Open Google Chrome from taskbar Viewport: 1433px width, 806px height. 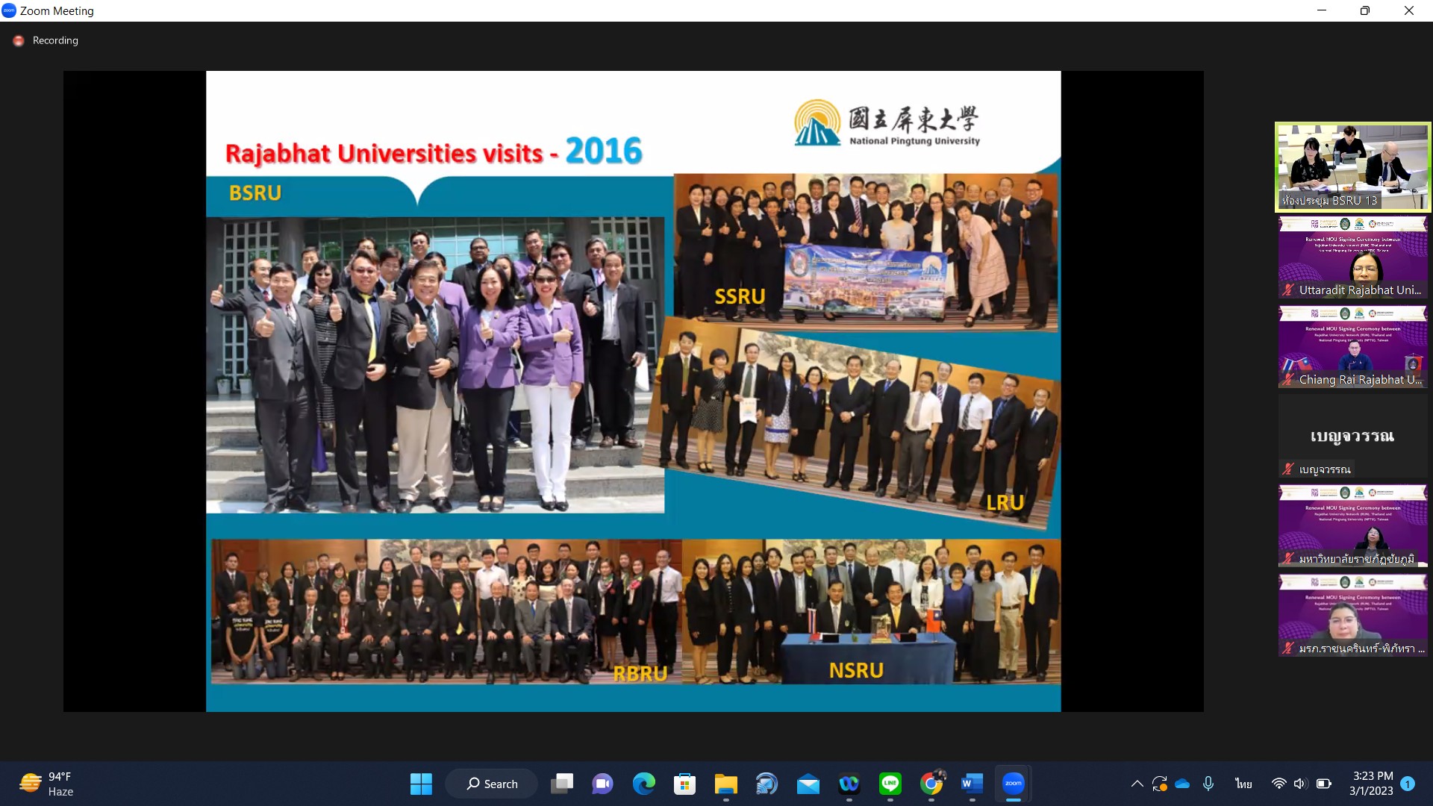(931, 784)
